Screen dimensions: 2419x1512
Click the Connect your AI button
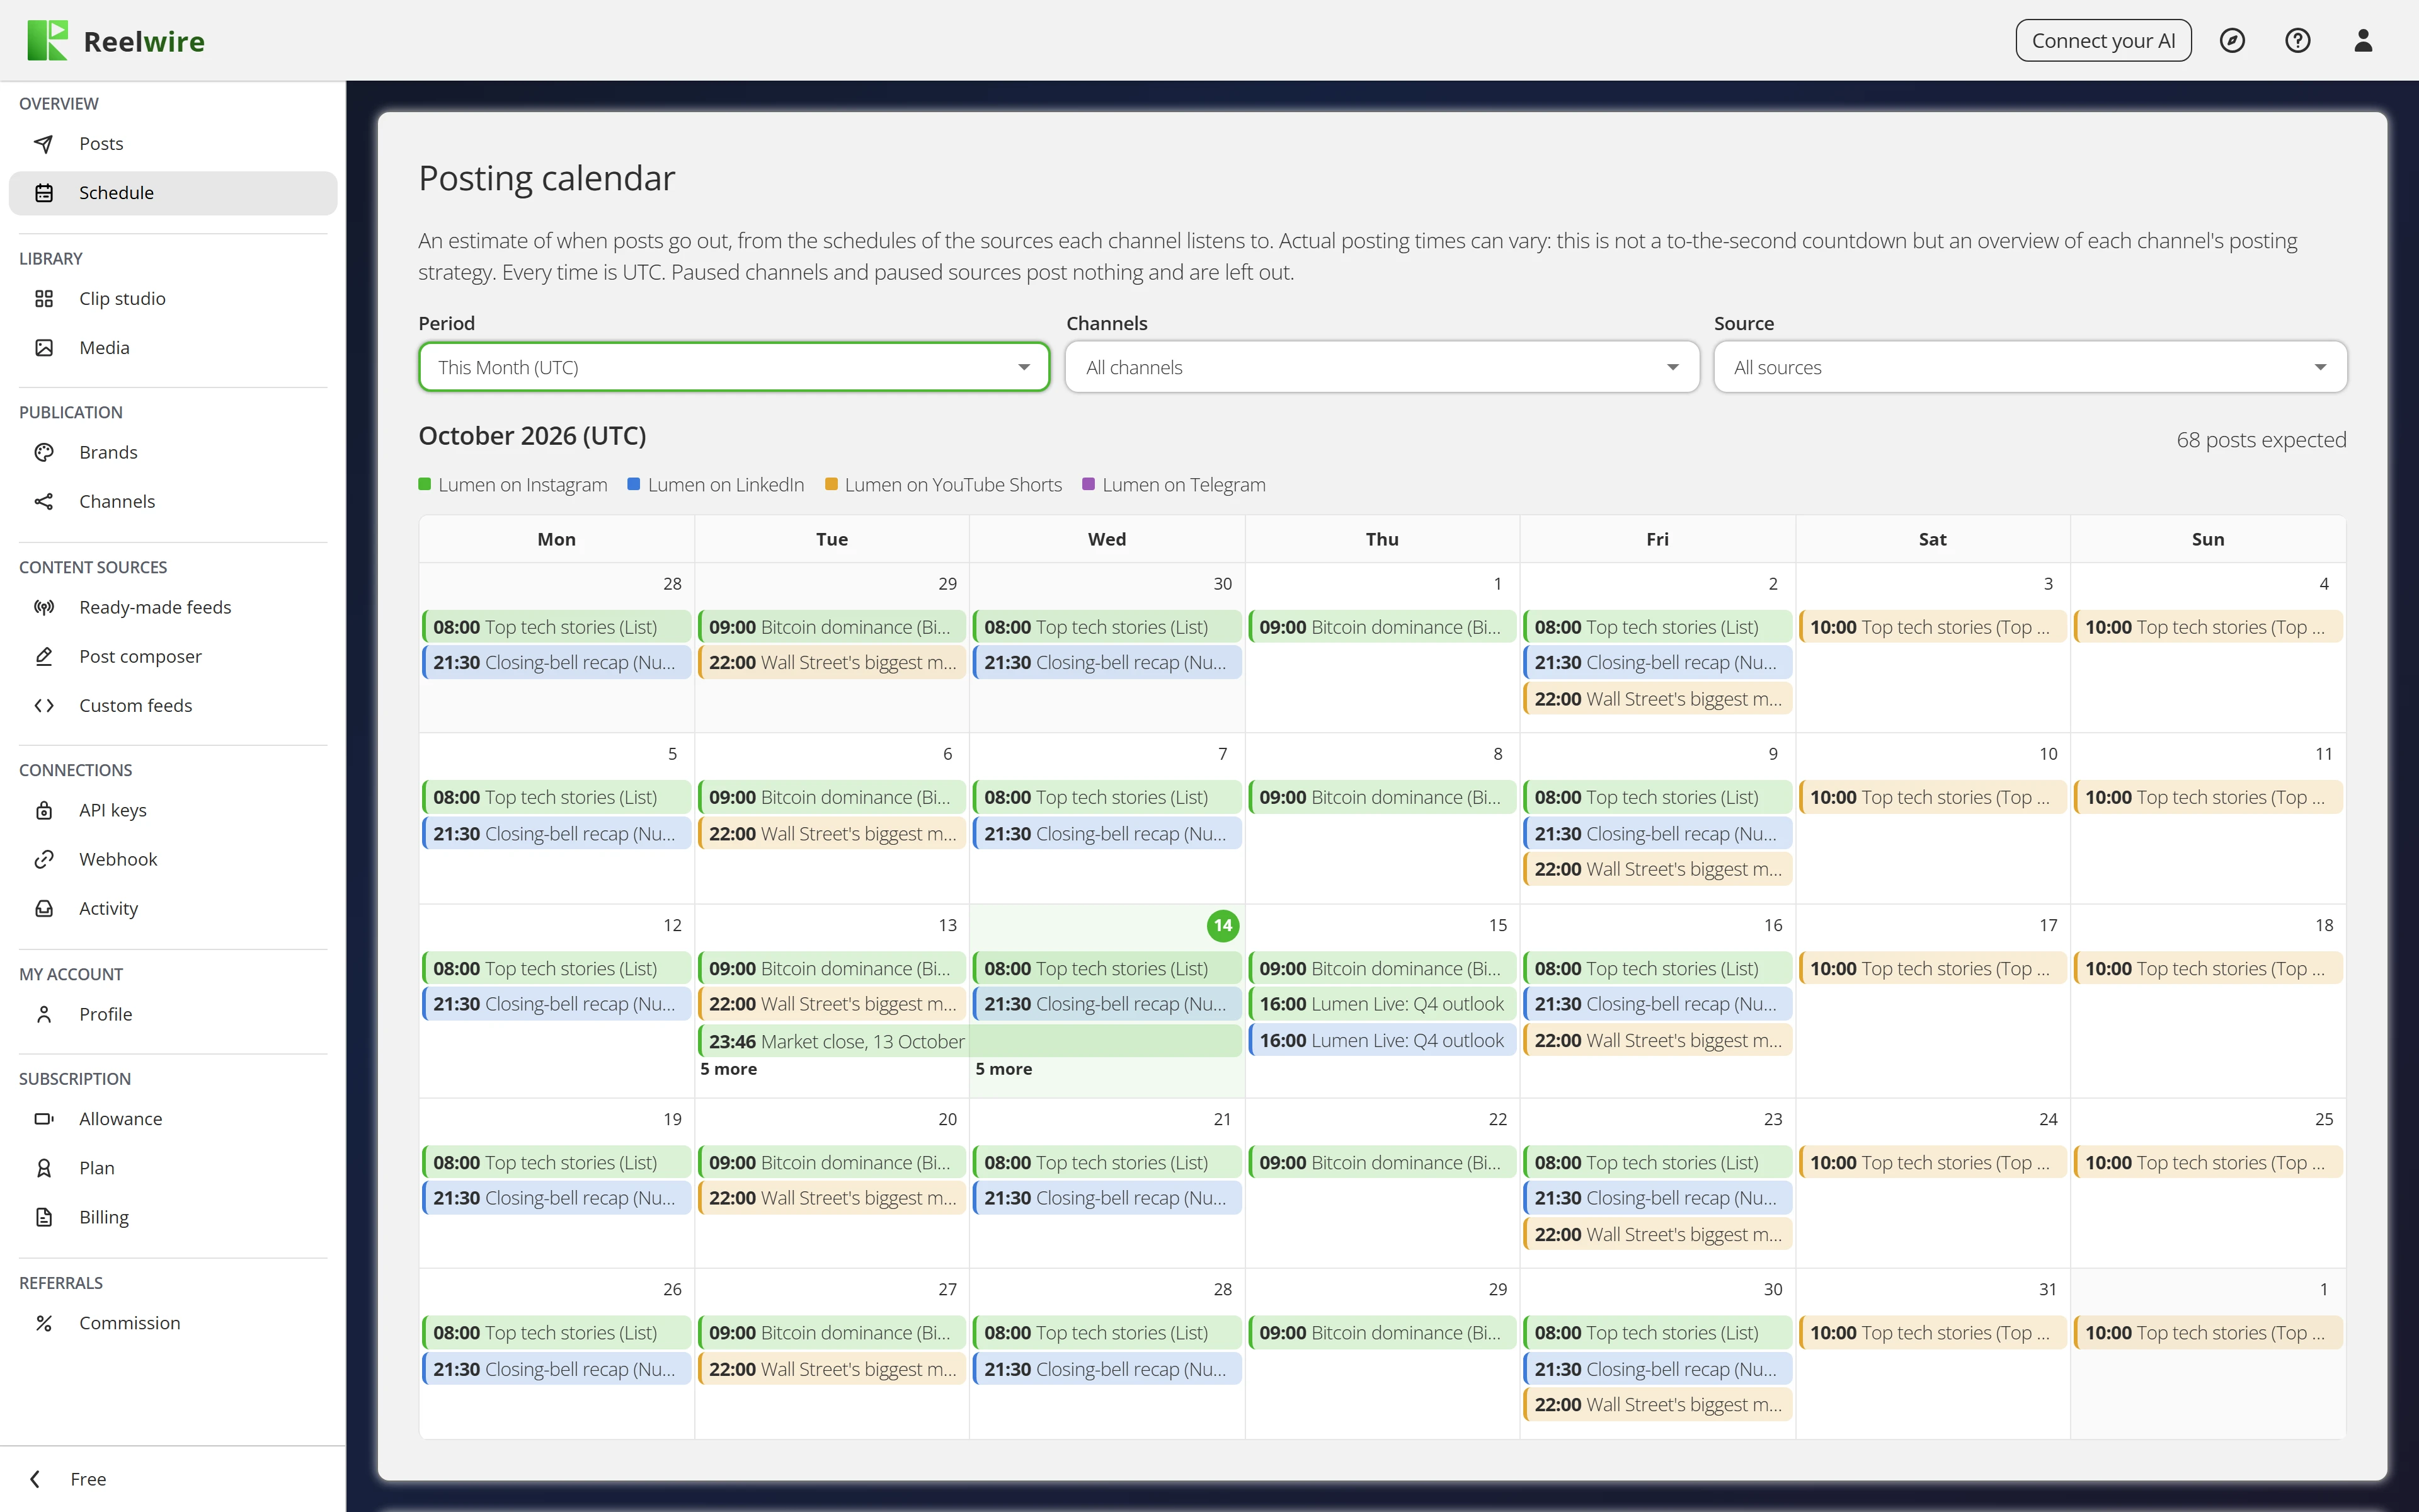coord(2103,41)
